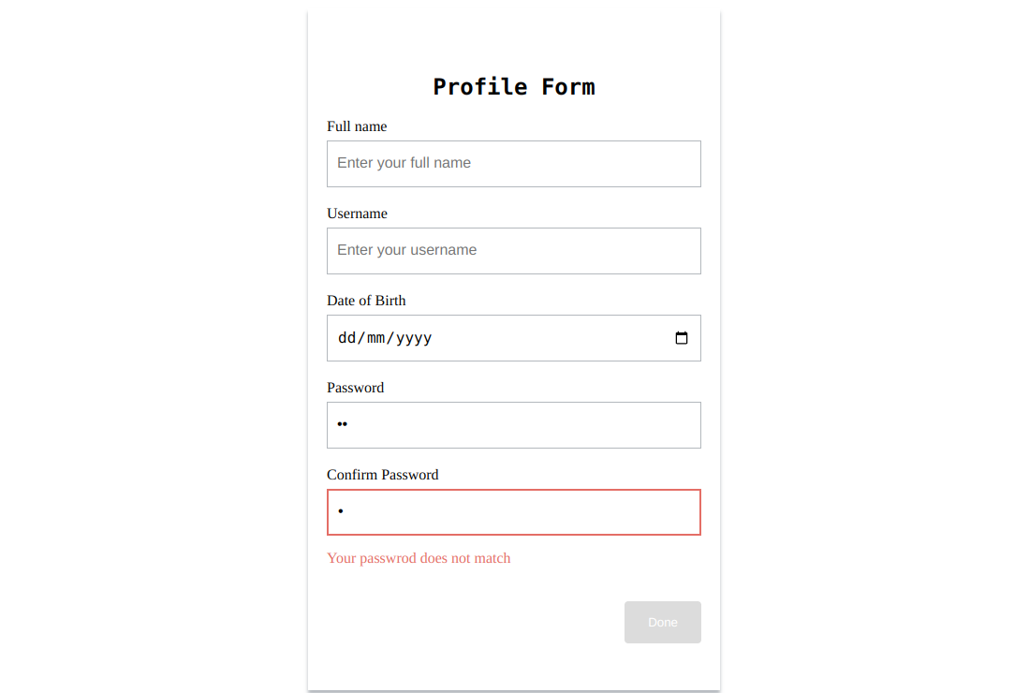Click the red password mismatch error message
The height and width of the screenshot is (693, 1029).
click(x=419, y=558)
